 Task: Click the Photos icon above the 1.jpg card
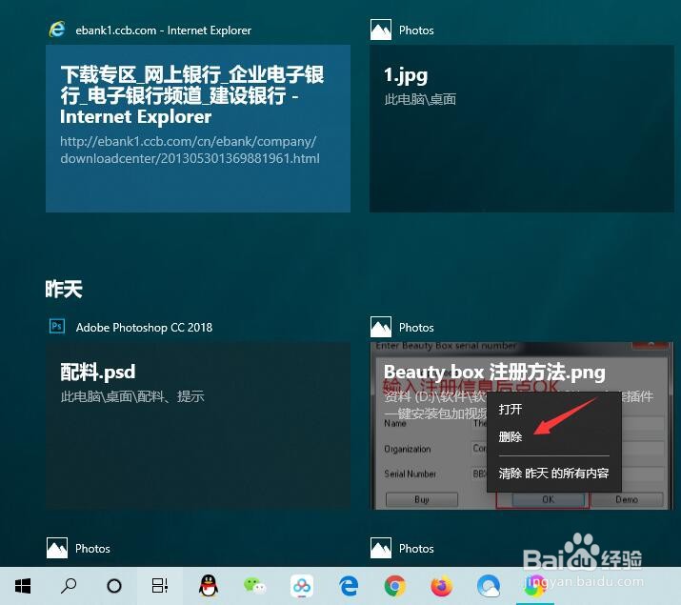click(x=381, y=30)
